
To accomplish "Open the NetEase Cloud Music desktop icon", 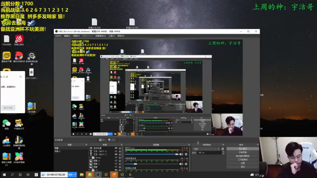I will [x=19, y=40].
